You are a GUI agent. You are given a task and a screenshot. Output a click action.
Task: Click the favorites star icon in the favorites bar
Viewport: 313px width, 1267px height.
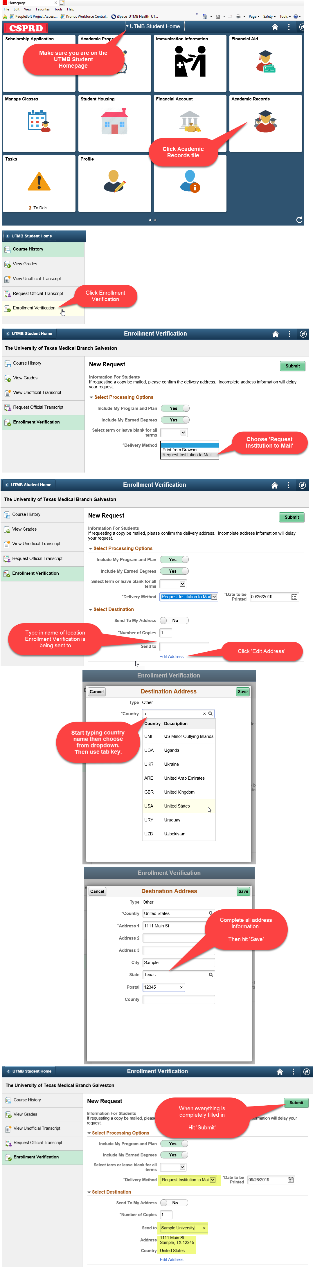6,16
